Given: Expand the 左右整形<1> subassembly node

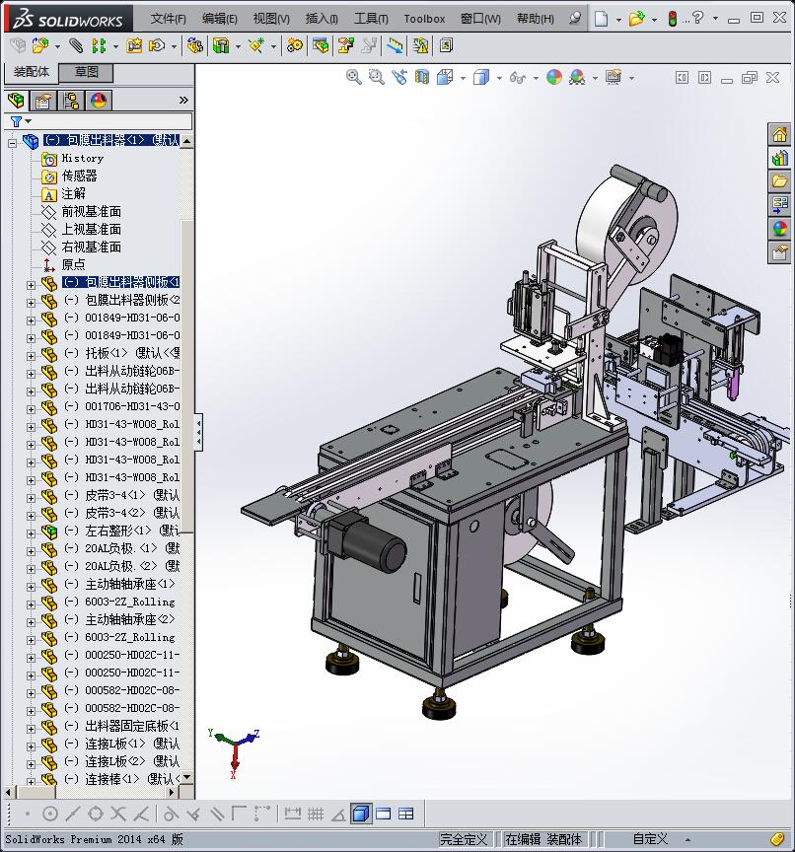Looking at the screenshot, I should [x=31, y=533].
